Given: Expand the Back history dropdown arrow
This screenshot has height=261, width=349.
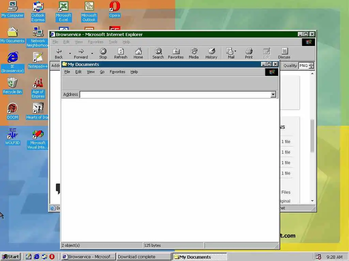Looking at the screenshot, I should click(70, 53).
